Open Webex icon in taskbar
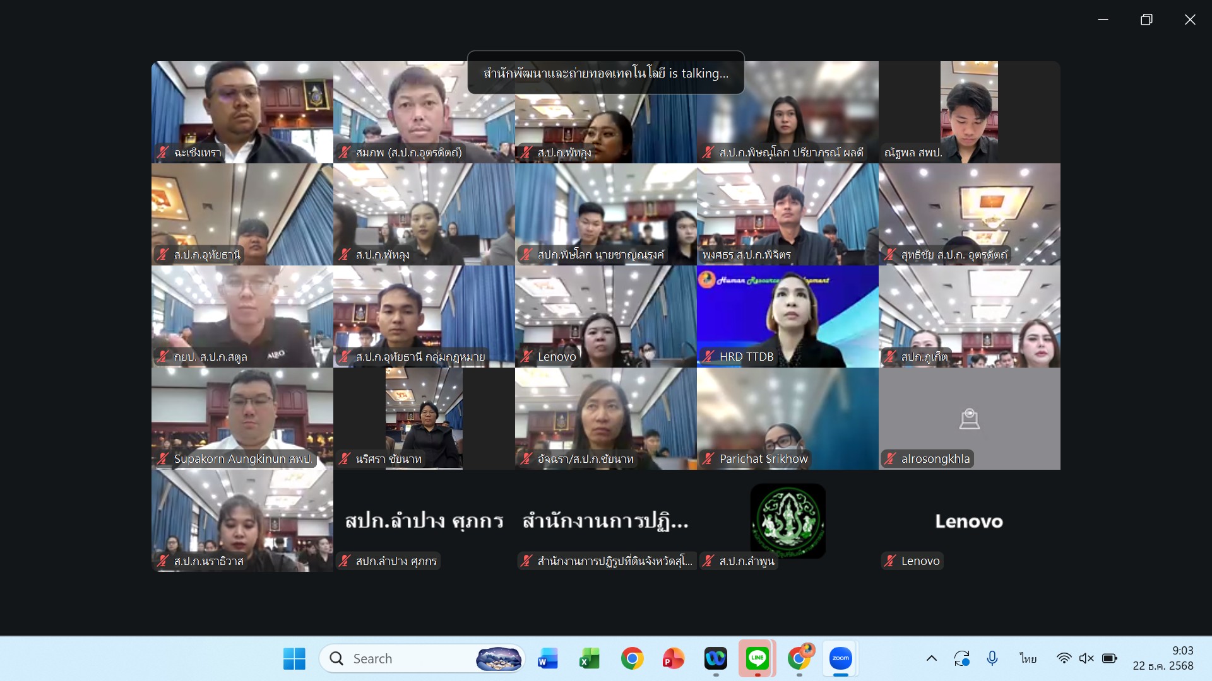 [x=715, y=658]
